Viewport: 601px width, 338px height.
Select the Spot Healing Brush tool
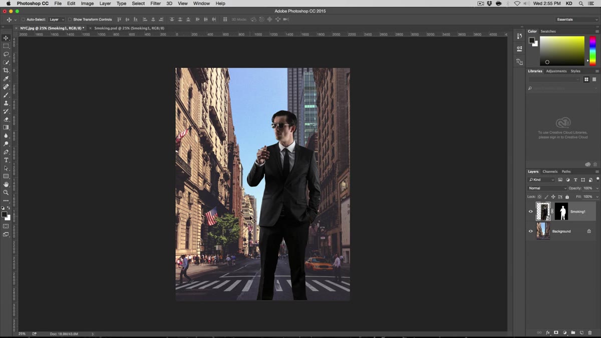click(x=6, y=87)
